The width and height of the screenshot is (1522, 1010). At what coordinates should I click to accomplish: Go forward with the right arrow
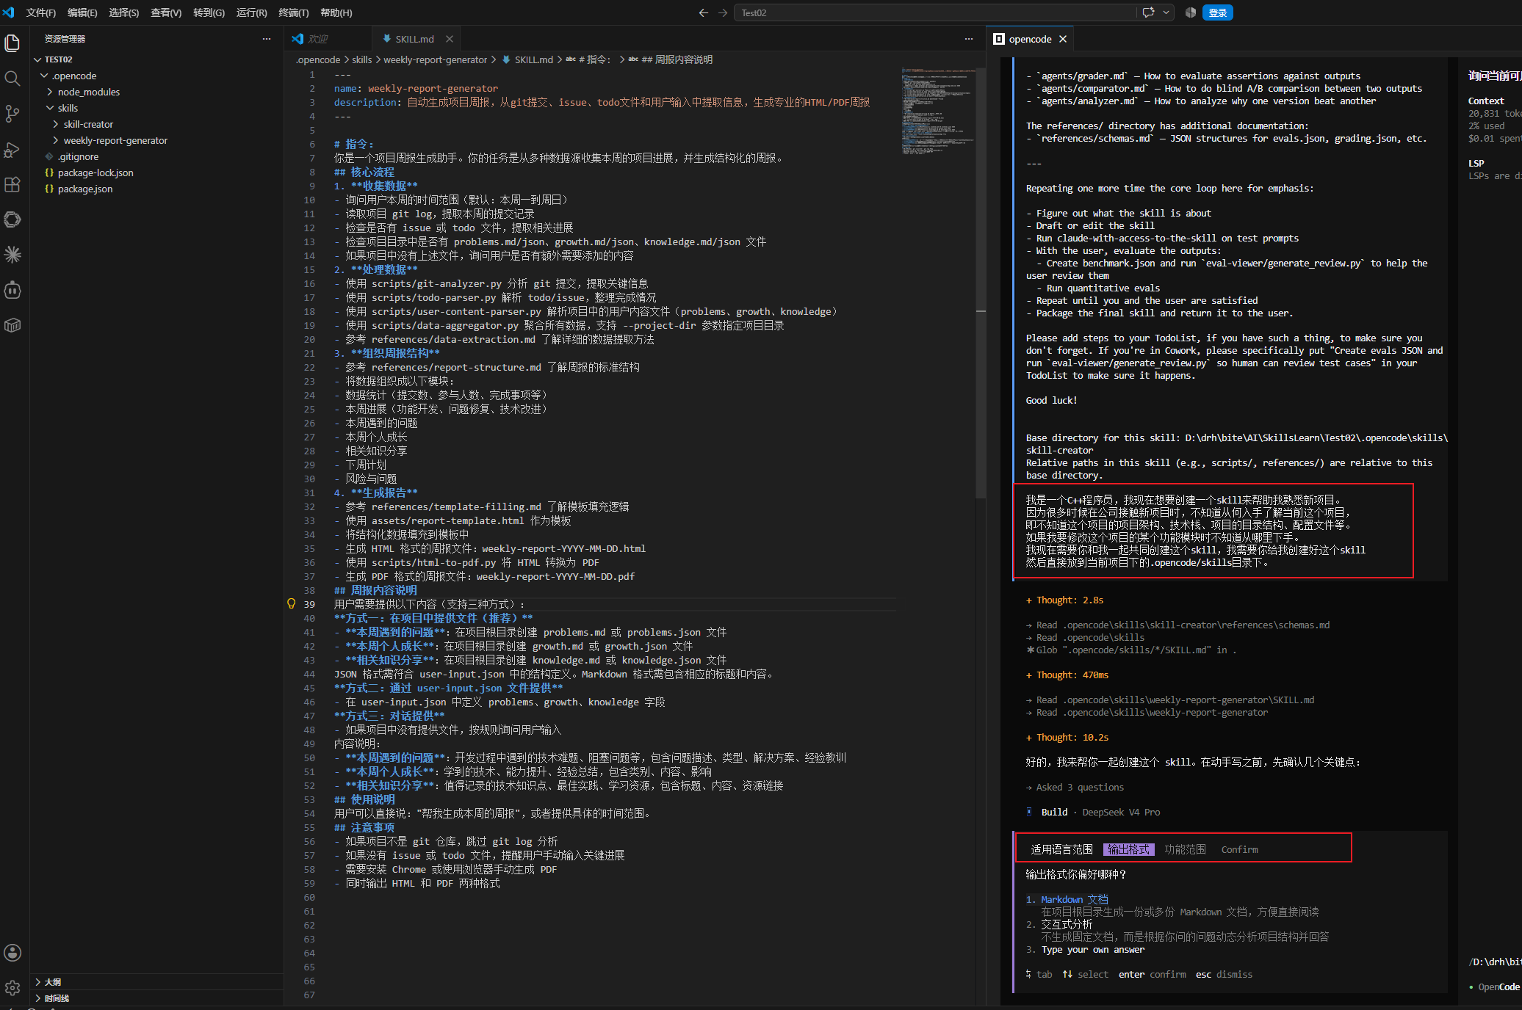723,12
